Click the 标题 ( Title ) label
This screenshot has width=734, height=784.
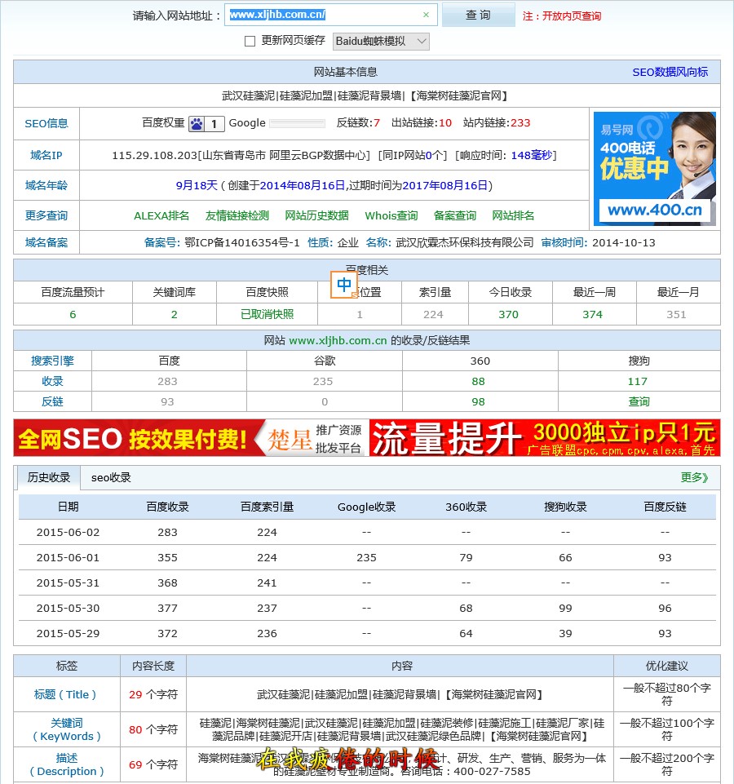(x=65, y=694)
